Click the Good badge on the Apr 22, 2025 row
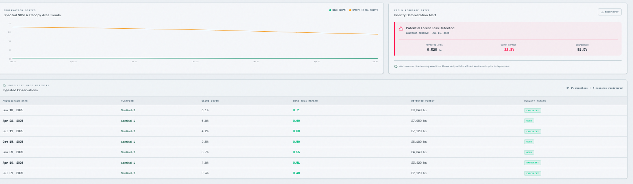This screenshot has width=633, height=184. tap(529, 121)
